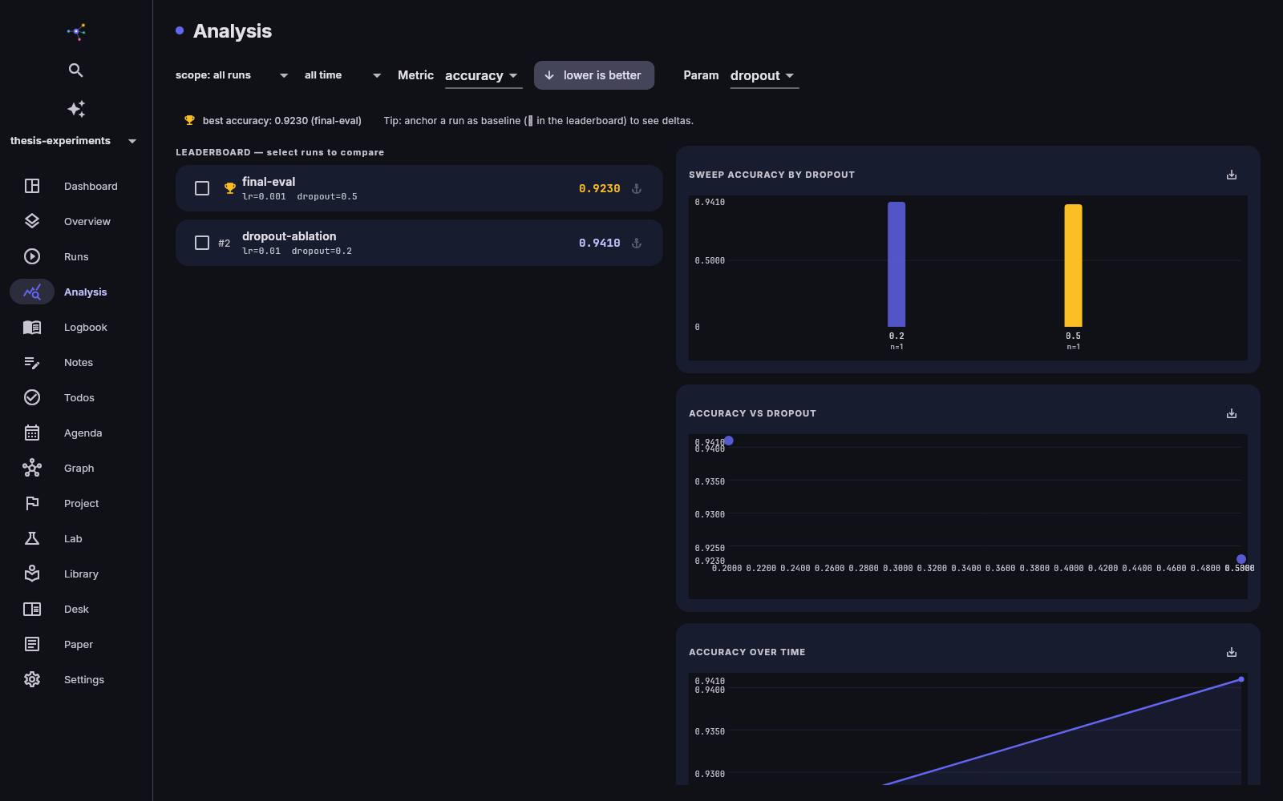Screen dimensions: 1283x801
Task: Download the Accuracy Over Time chart
Action: pyautogui.click(x=1232, y=652)
